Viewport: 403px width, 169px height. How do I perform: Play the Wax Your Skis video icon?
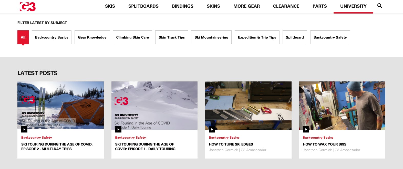point(306,129)
